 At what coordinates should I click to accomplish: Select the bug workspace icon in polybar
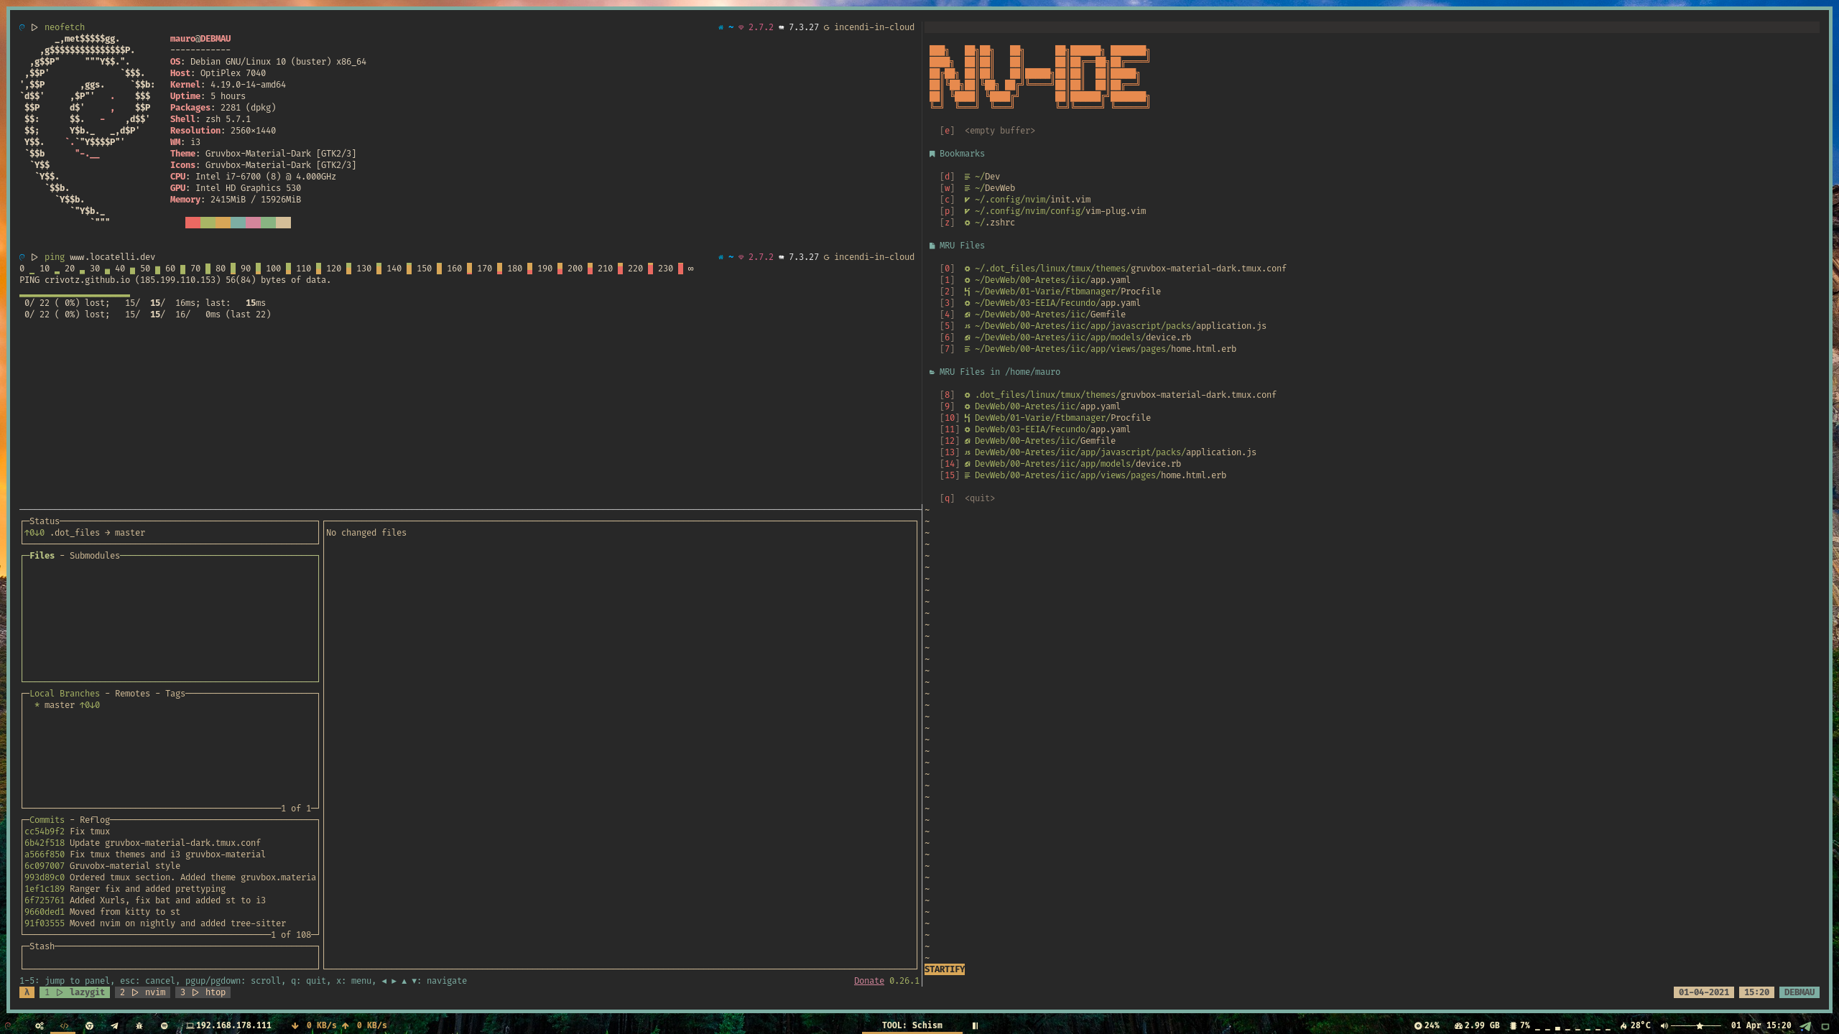coord(139,1025)
